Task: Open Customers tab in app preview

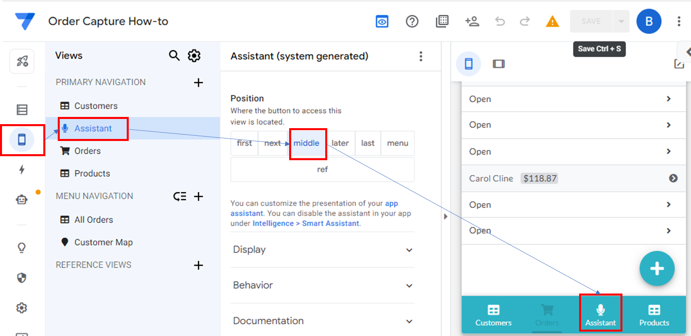Action: coord(493,315)
